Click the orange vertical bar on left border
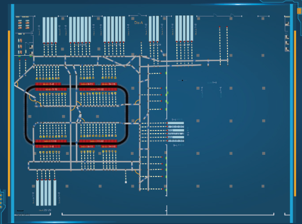This screenshot has width=302, height=224. [x=9, y=113]
